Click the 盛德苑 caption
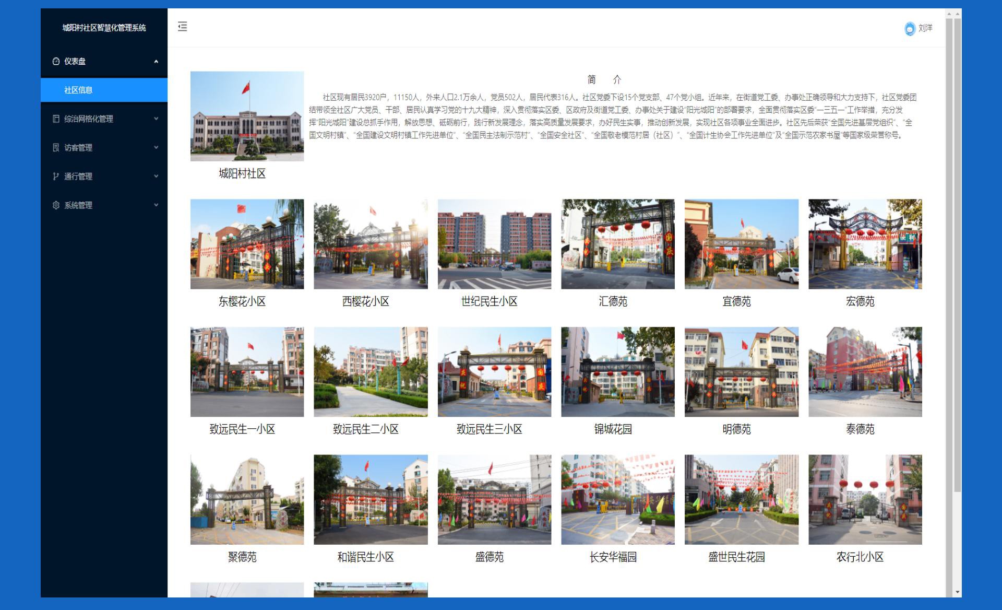 coord(490,557)
